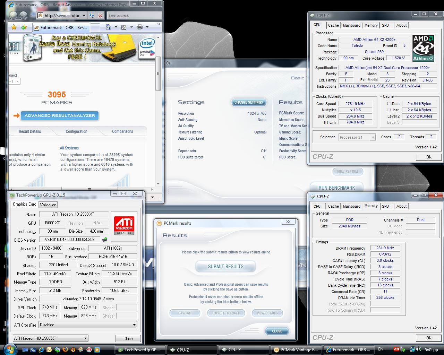
Task: Switch to GPU-Z Validation tab
Action: [48, 205]
